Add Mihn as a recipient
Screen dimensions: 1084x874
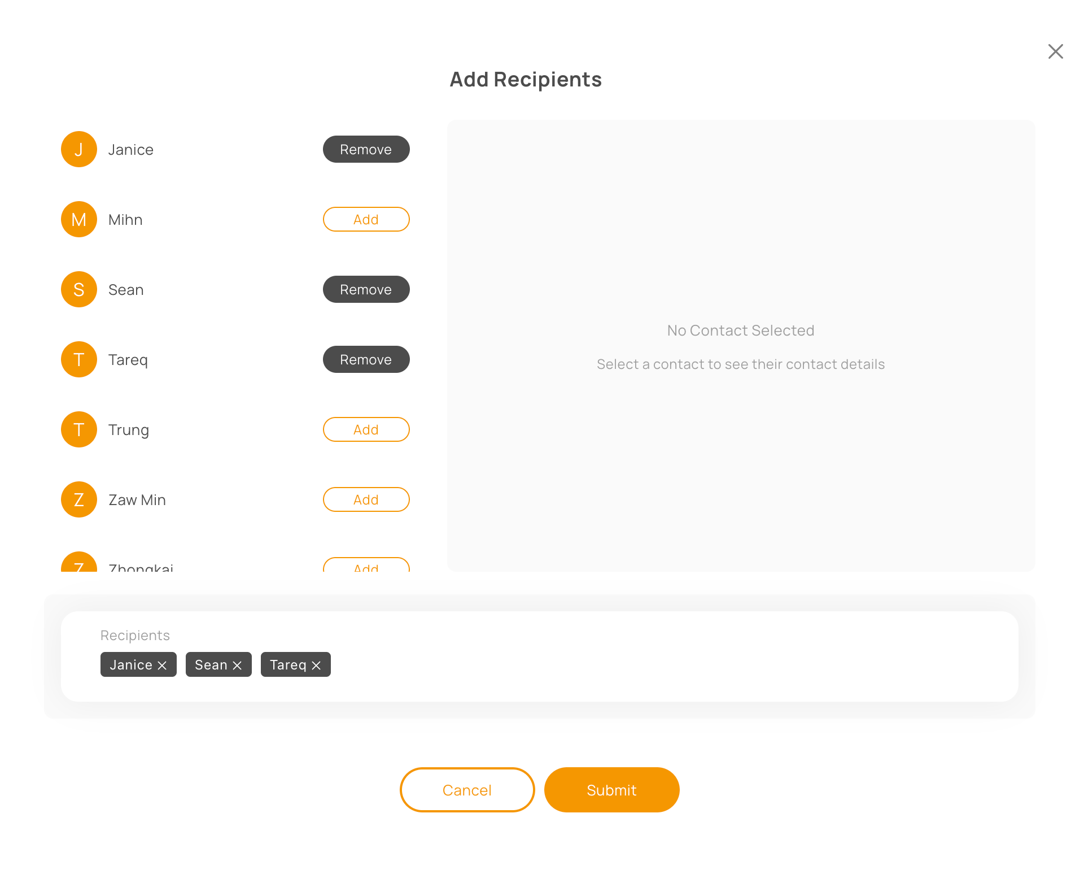(x=366, y=219)
